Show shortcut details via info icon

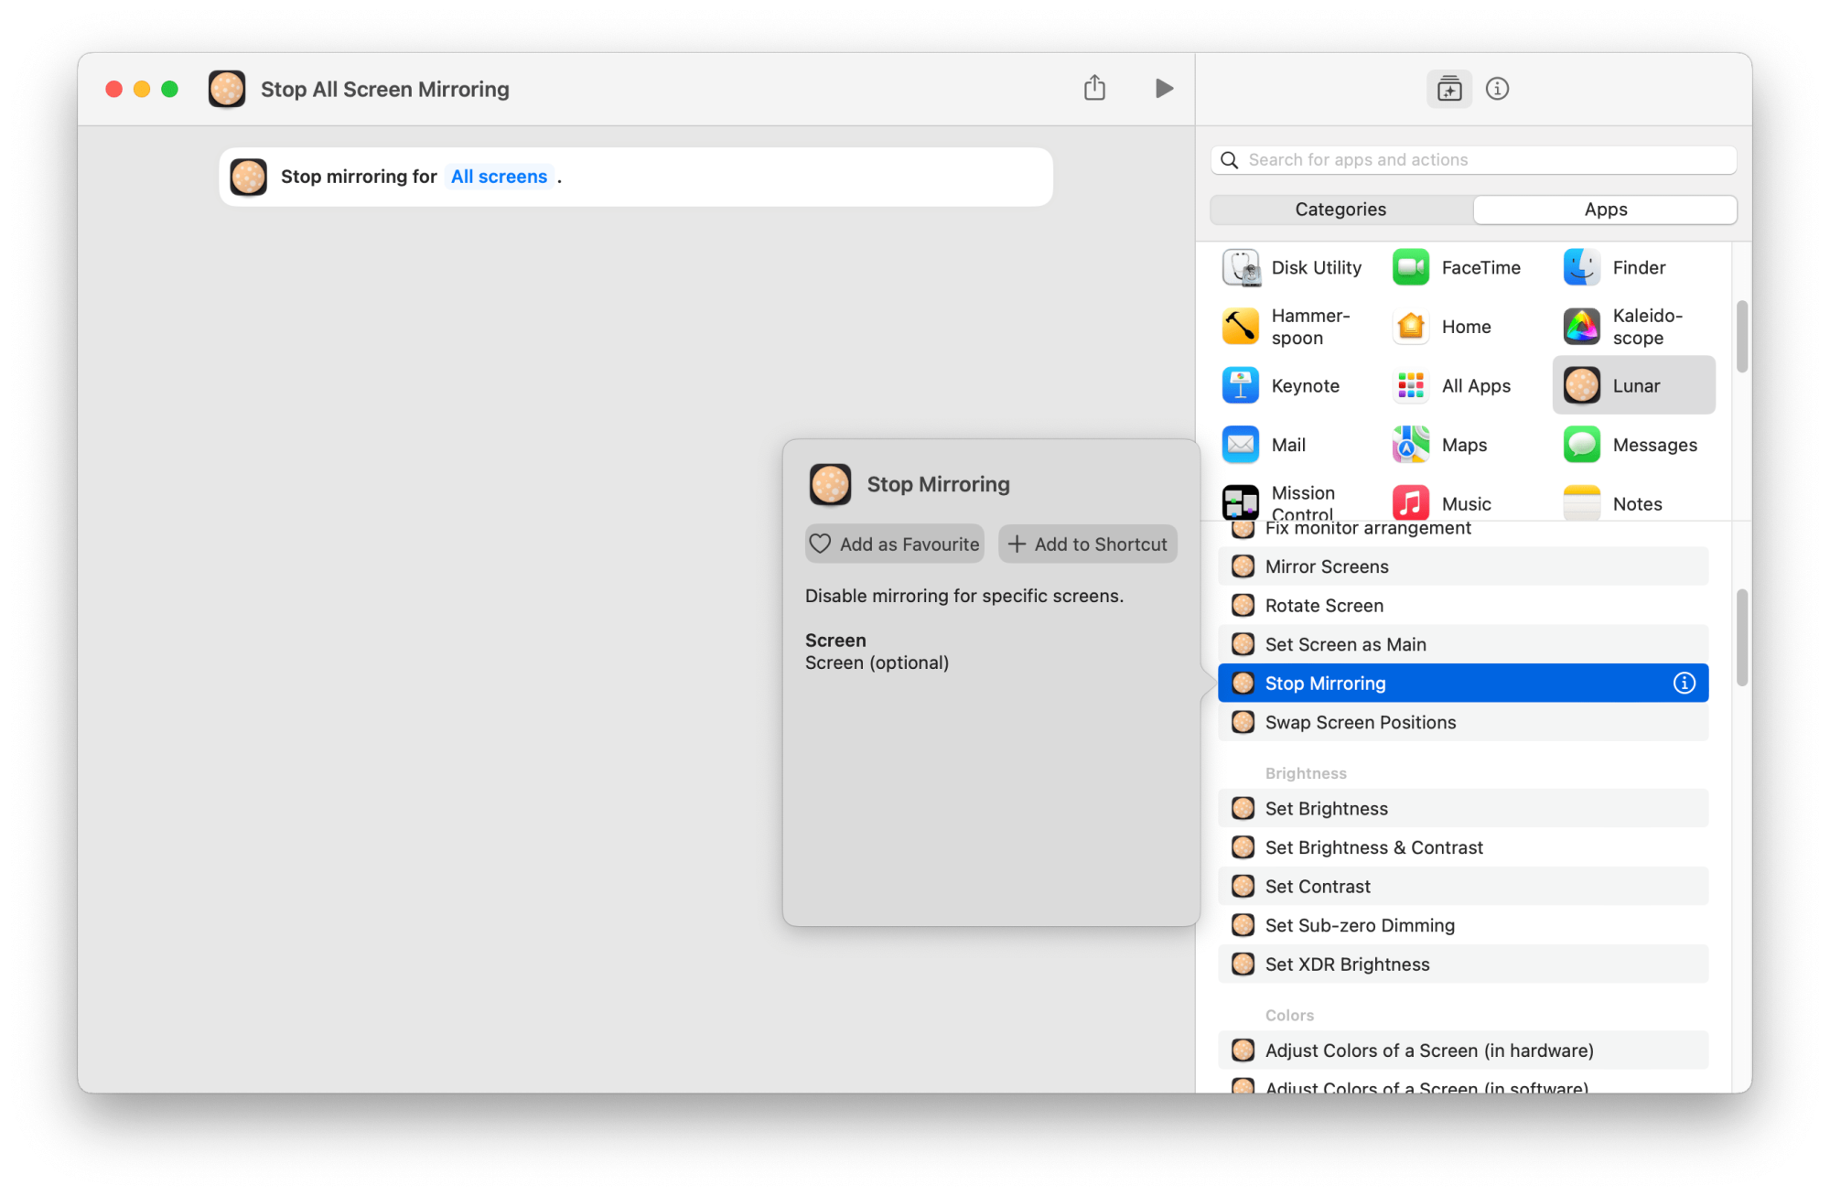1497,89
